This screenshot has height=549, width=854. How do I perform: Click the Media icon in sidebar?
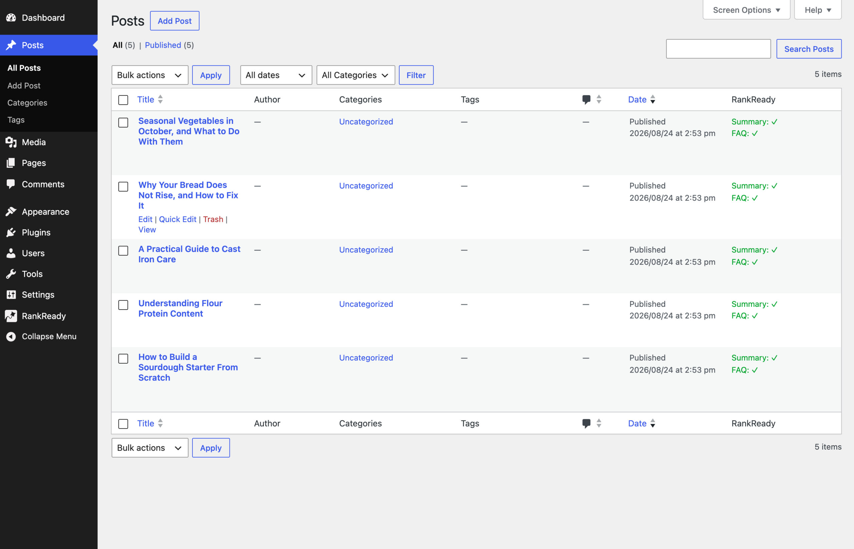pyautogui.click(x=11, y=142)
